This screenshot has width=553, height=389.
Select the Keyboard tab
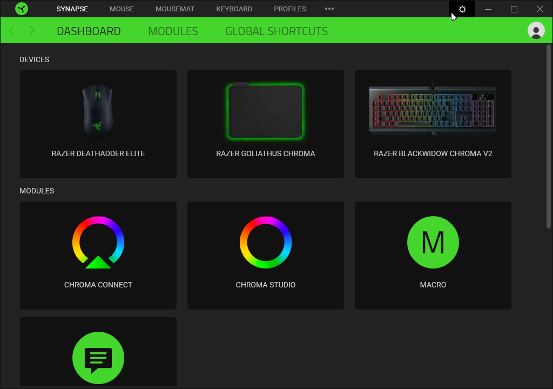click(x=234, y=9)
